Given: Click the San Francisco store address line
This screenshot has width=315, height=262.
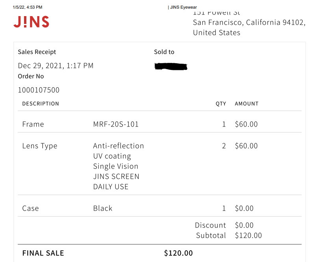Looking at the screenshot, I should [x=249, y=22].
